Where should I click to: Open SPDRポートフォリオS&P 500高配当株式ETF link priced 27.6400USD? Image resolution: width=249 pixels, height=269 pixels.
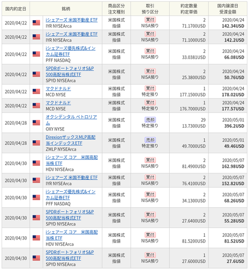tap(70, 215)
